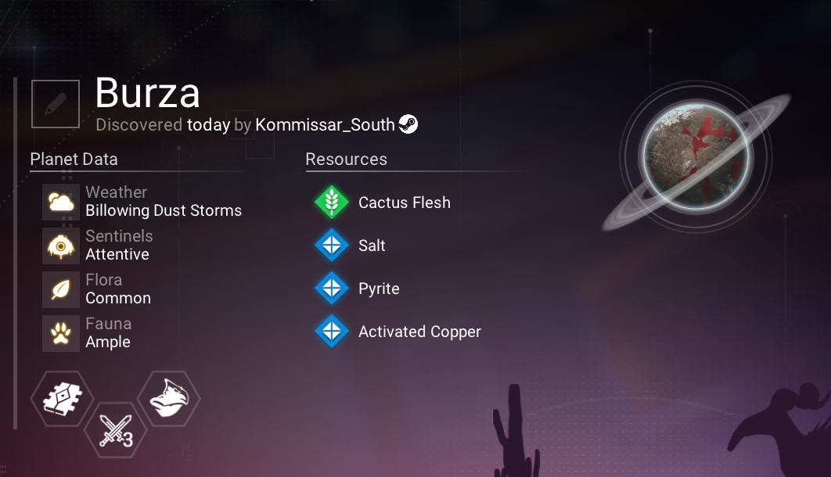Click the blue Salt resource icon
The width and height of the screenshot is (831, 477).
click(332, 245)
